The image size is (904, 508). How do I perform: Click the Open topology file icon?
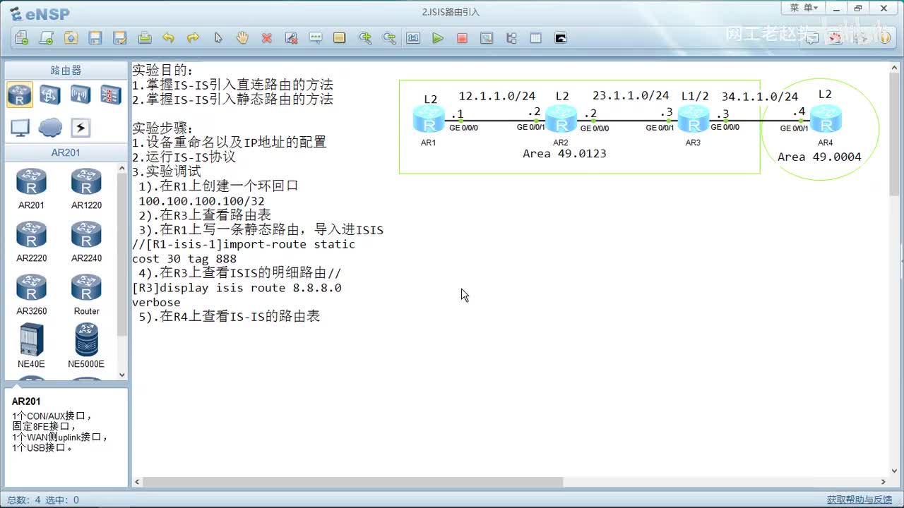coord(71,38)
